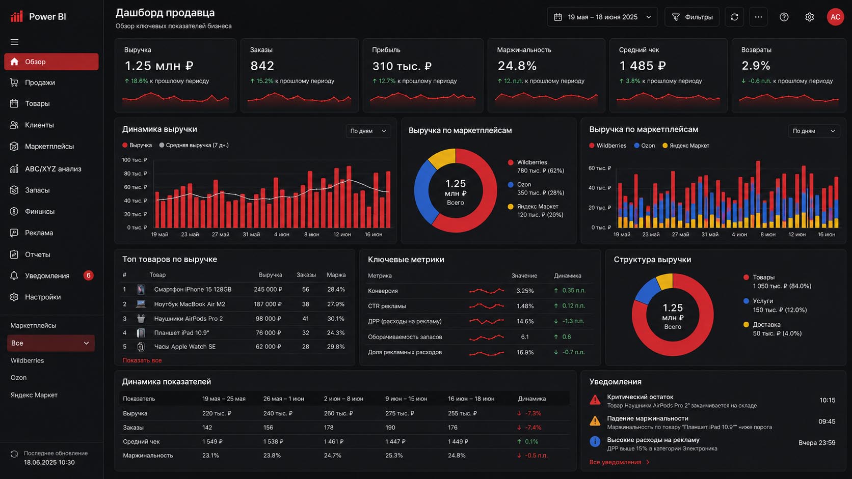Open the Возвраты KPI card
The height and width of the screenshot is (479, 852).
788,75
